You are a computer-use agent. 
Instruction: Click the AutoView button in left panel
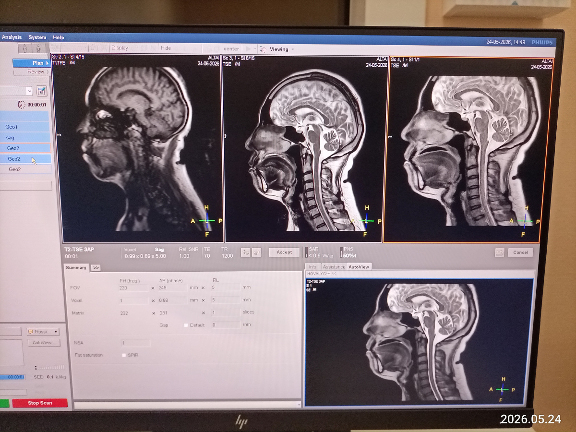coord(43,343)
